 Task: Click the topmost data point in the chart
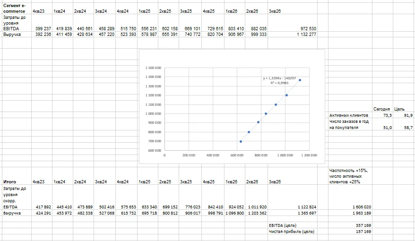(300, 80)
